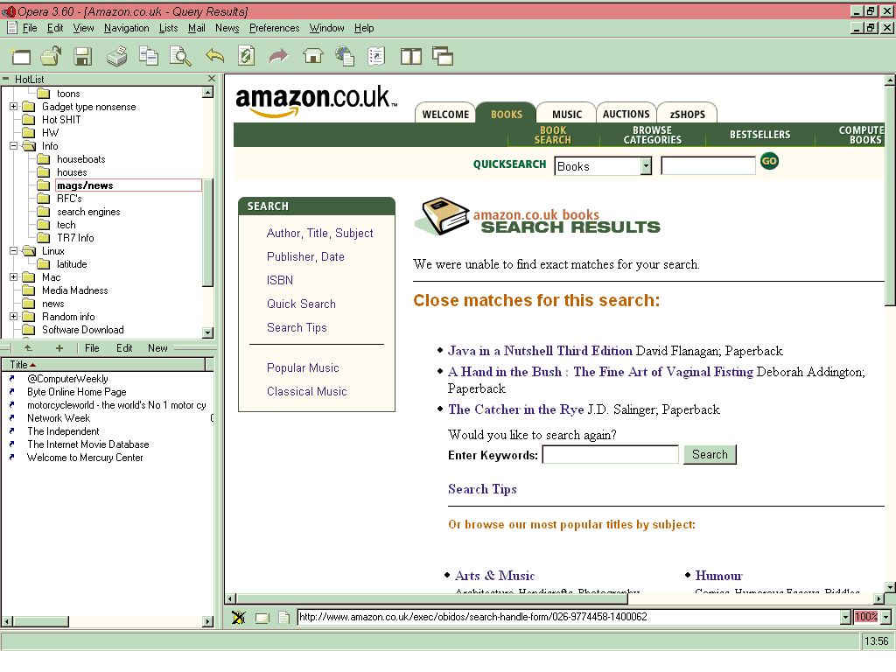Open the Preferences menu
The width and height of the screenshot is (896, 672).
click(x=274, y=28)
